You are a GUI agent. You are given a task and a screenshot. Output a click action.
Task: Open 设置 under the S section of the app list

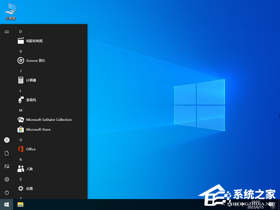[29, 189]
